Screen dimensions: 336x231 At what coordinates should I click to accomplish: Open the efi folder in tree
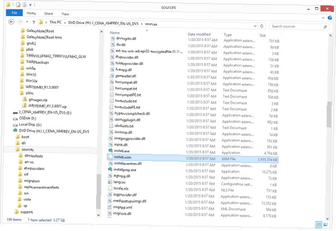pyautogui.click(x=24, y=143)
